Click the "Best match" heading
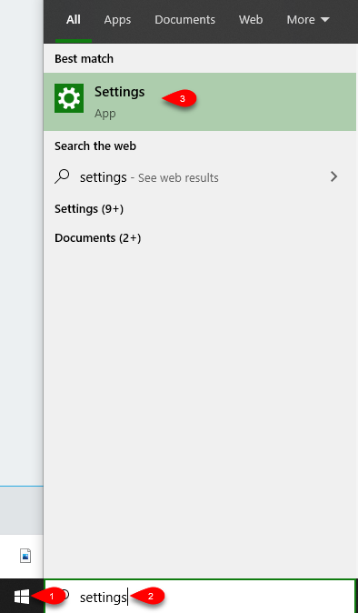Viewport: 358px width, 613px height. point(84,58)
